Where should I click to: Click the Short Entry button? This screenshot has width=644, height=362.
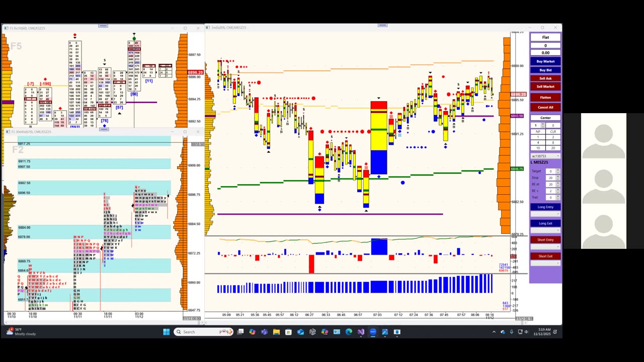pyautogui.click(x=545, y=240)
